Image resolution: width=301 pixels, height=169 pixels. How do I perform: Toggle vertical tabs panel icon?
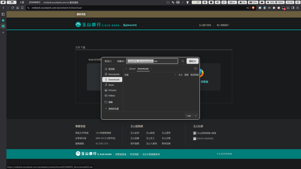(x=3, y=14)
